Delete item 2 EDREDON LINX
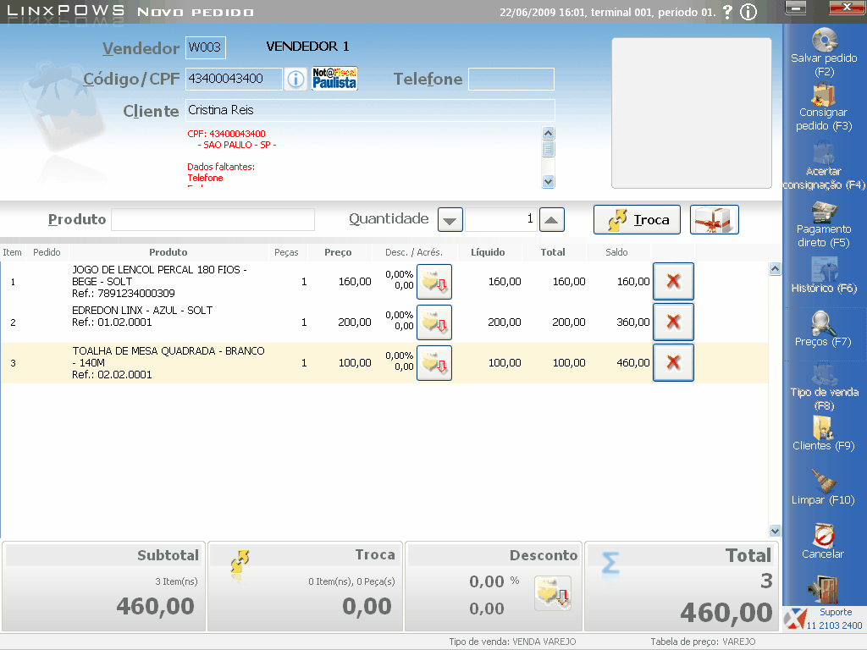This screenshot has height=650, width=867. 673,322
